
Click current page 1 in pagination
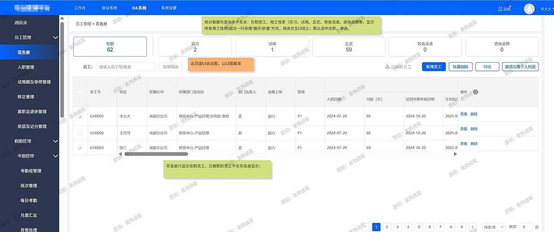pos(377,227)
